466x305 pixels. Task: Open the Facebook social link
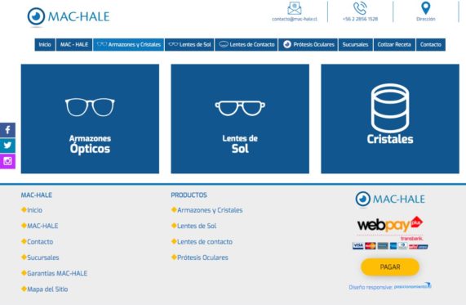[7, 130]
